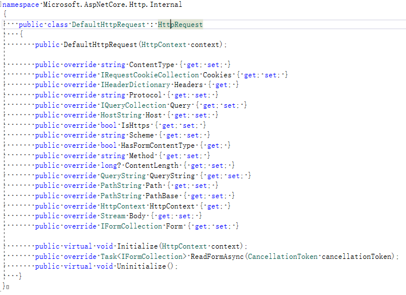Click the Initialize method name

click(x=137, y=246)
